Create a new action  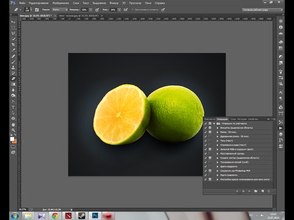(x=263, y=191)
